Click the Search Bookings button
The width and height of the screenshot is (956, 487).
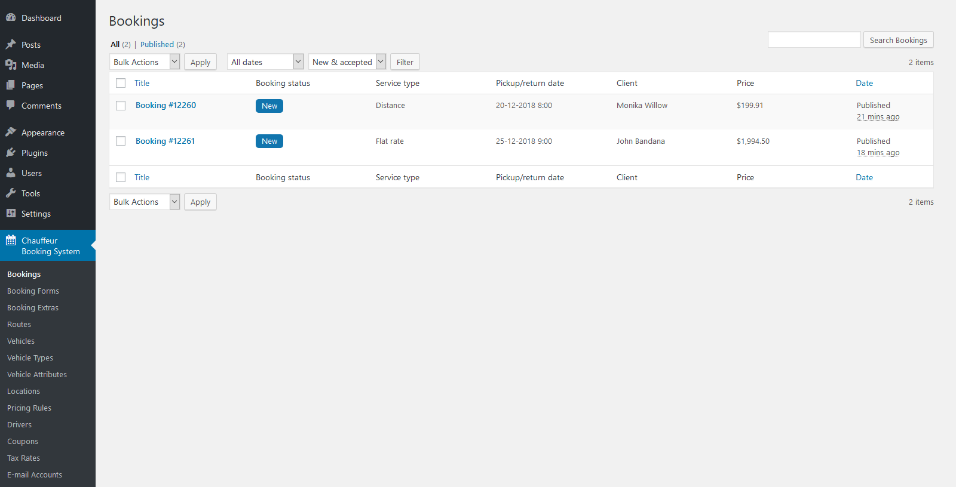coord(899,40)
